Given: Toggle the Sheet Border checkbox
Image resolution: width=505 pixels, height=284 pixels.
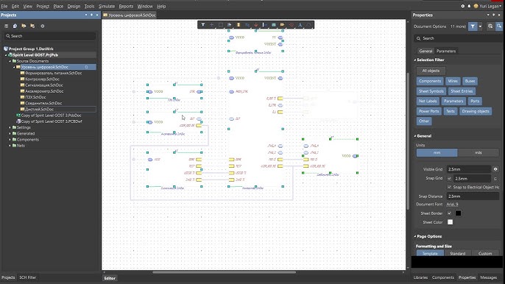Looking at the screenshot, I should coord(449,213).
